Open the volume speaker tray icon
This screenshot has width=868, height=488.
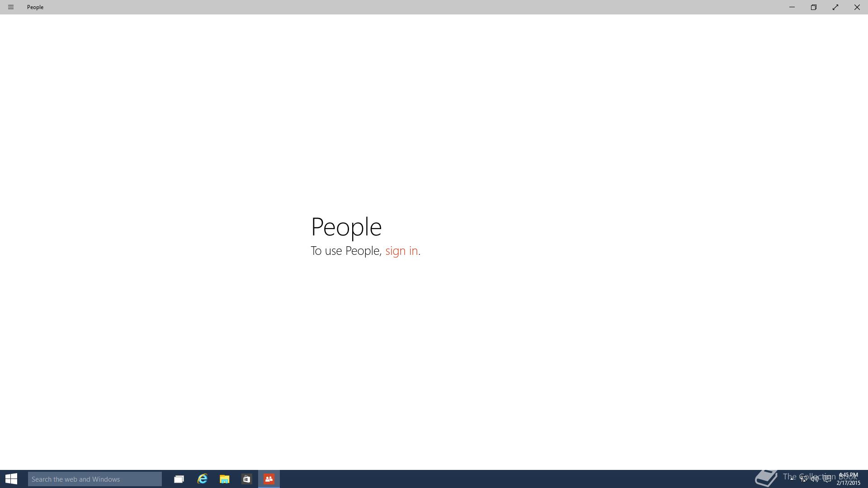pos(815,479)
